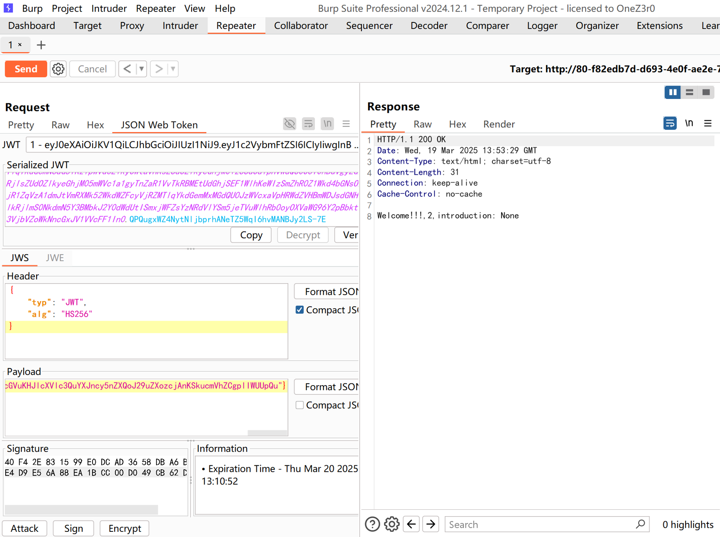The width and height of the screenshot is (720, 537).
Task: Go to previous search match arrow
Action: (411, 524)
